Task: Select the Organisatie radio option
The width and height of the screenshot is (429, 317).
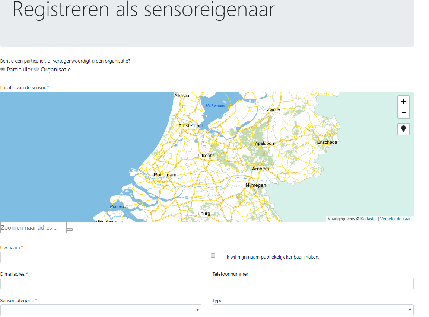Action: pos(36,69)
